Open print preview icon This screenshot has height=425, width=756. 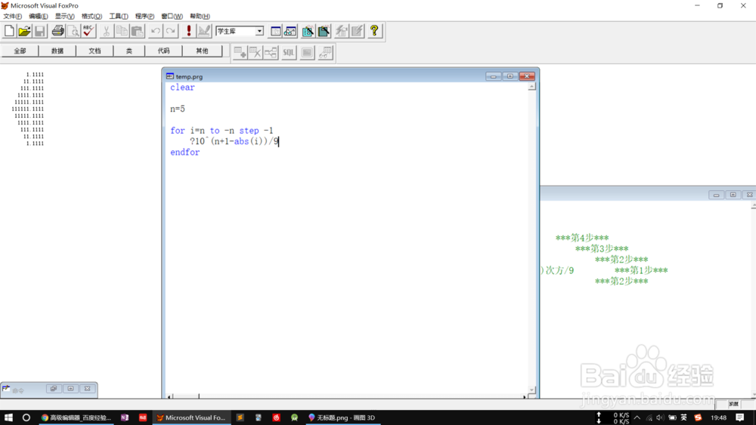[73, 31]
